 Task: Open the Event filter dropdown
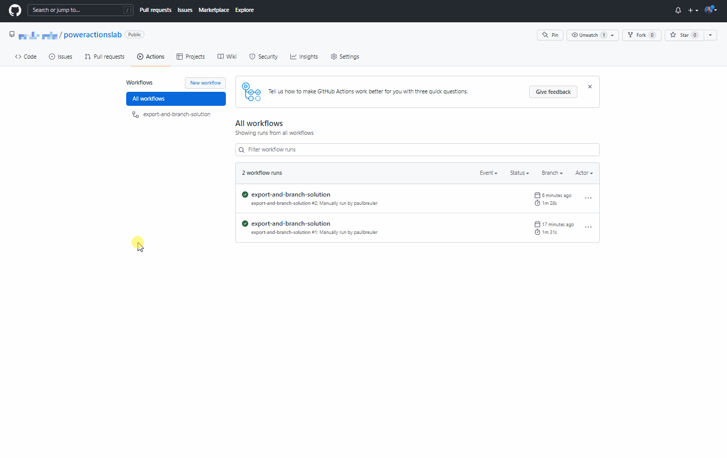click(488, 173)
